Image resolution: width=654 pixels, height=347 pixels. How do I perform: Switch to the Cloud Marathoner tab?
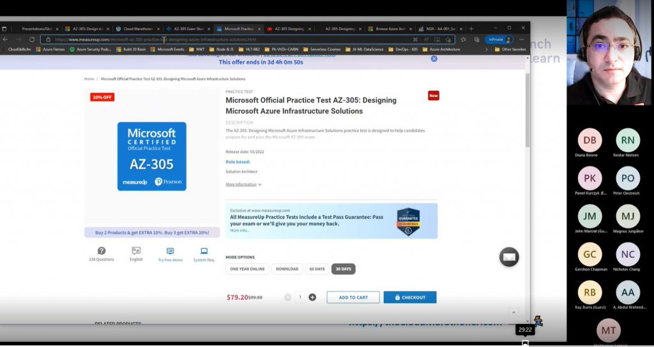[138, 29]
